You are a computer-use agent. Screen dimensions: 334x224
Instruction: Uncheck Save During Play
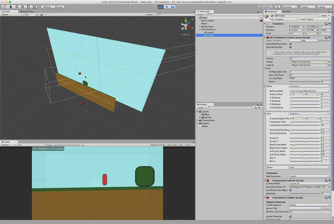point(290,47)
